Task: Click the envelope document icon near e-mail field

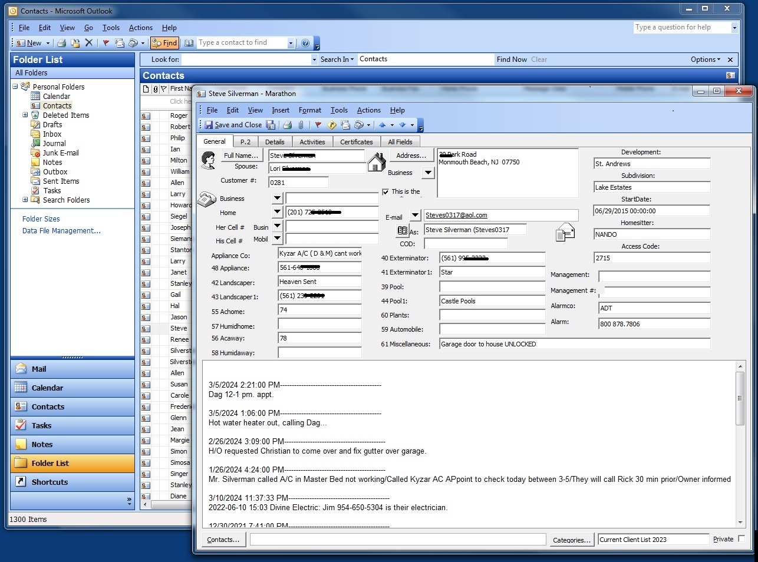Action: (565, 233)
